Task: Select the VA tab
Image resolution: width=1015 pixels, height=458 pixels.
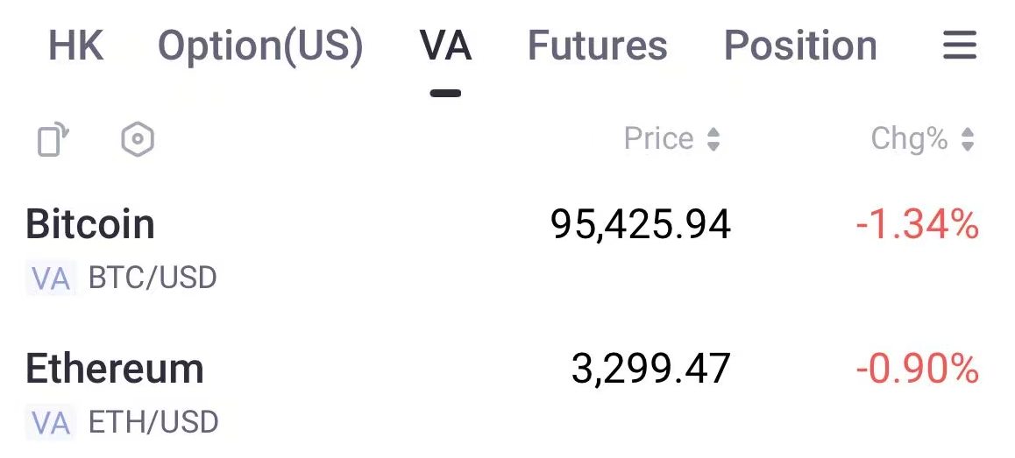Action: pos(445,46)
